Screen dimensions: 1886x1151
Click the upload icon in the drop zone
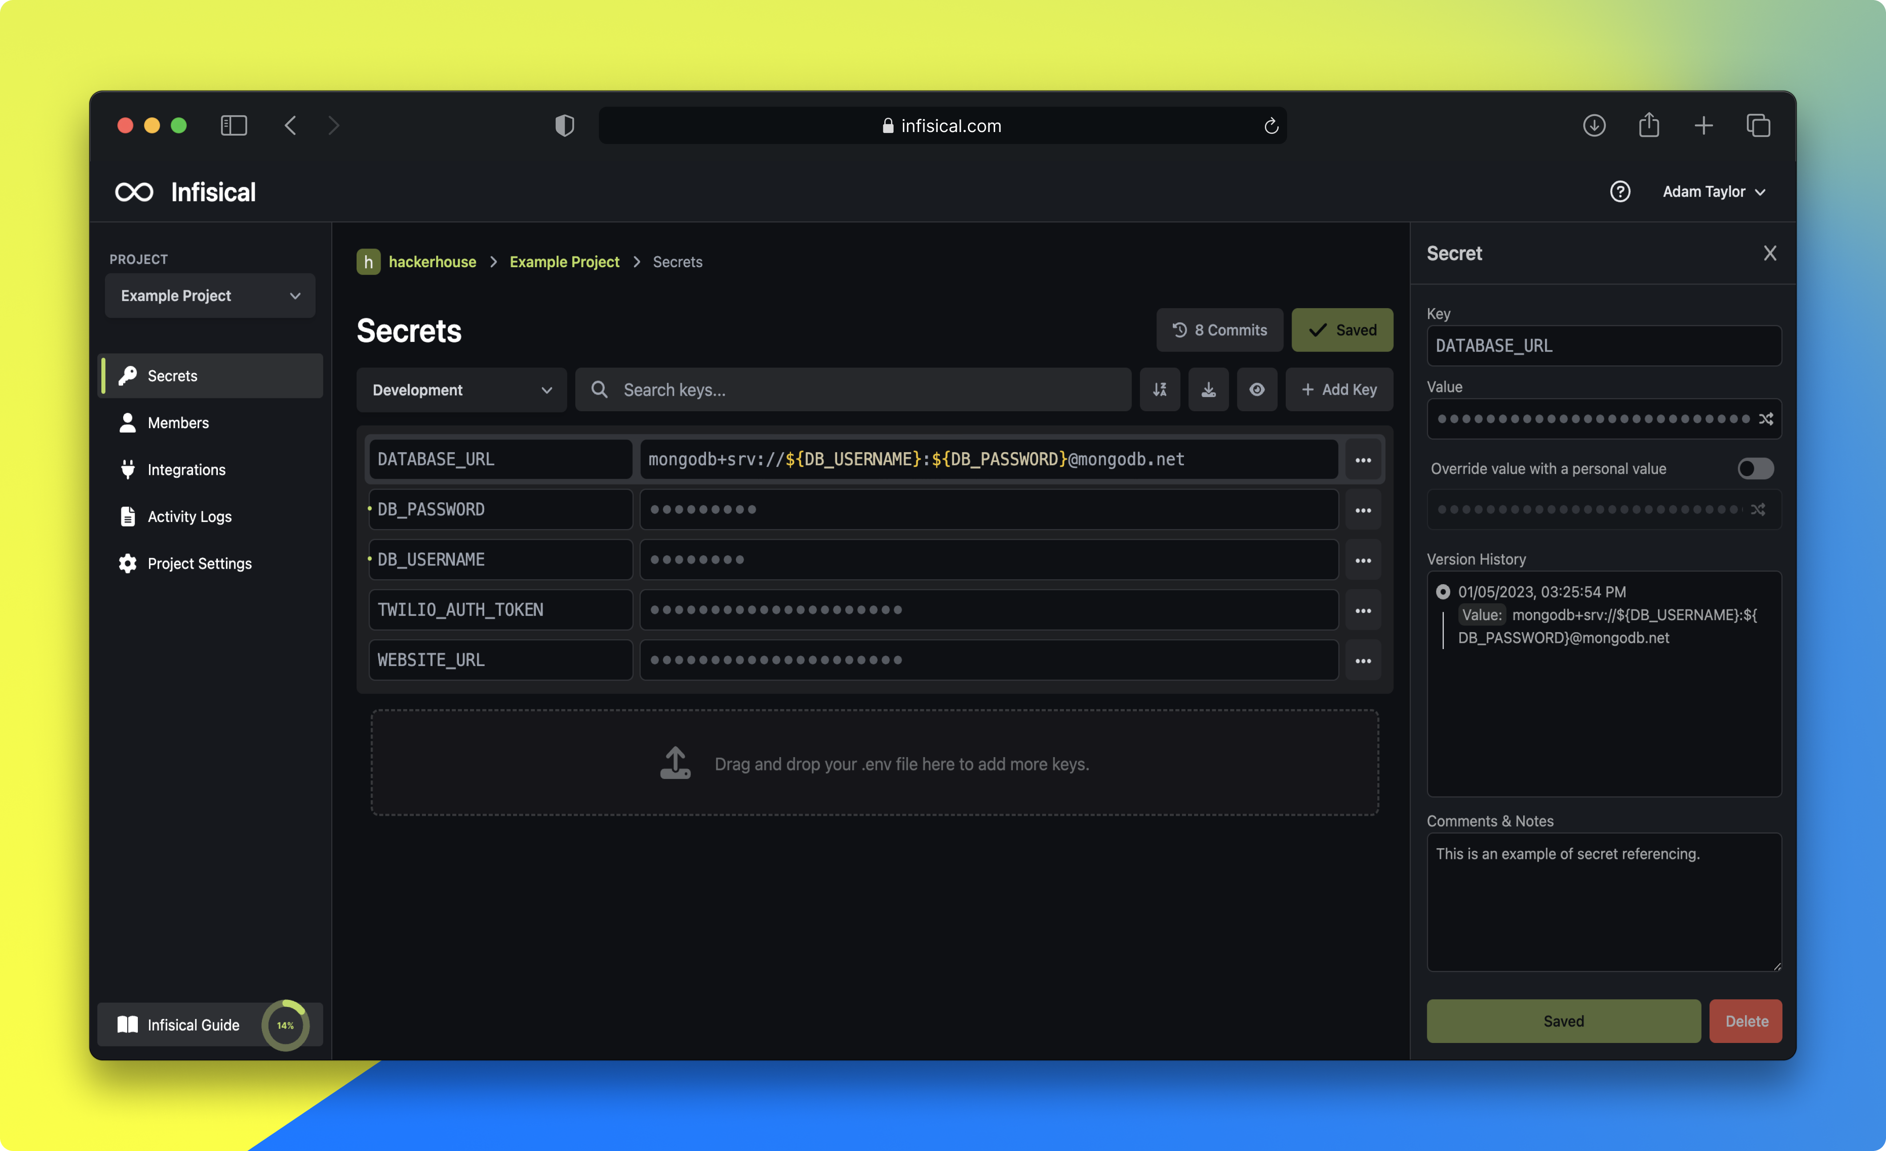tap(675, 763)
